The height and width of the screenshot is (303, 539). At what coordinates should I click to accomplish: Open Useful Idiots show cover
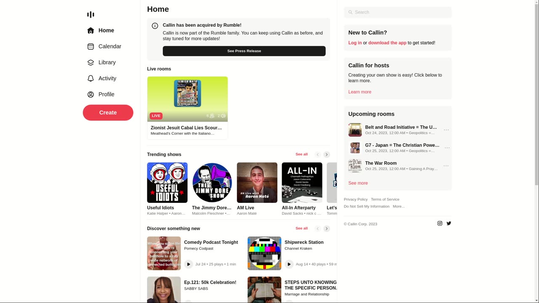point(167,183)
